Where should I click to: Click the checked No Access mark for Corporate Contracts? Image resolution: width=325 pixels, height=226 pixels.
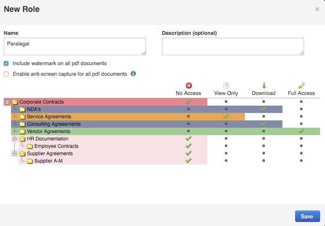tap(188, 102)
